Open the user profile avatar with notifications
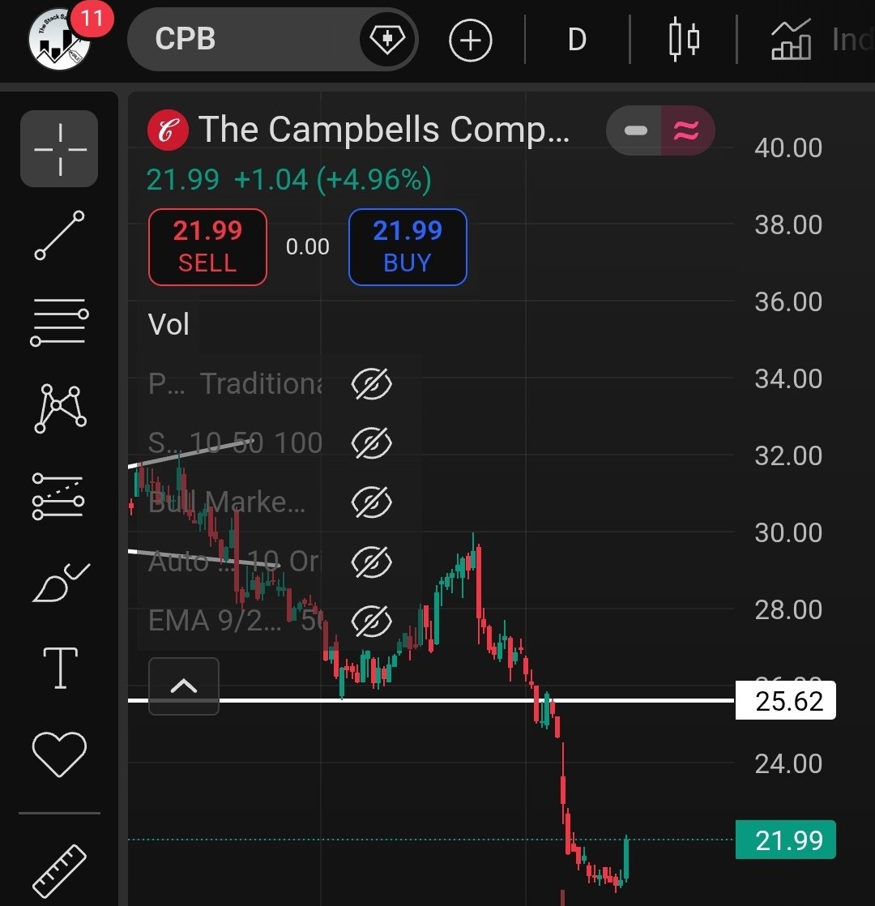Screen dimensions: 875x906 tap(59, 40)
